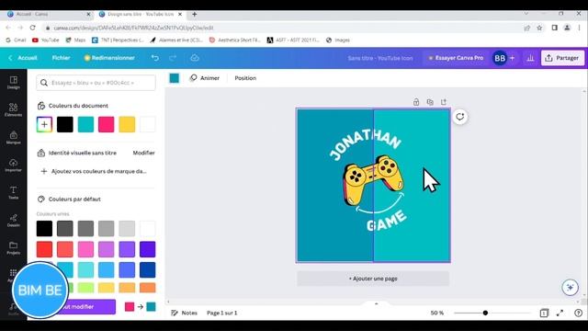The image size is (588, 331).
Task: Click the selected element color swatch in toolbar
Action: pos(175,78)
